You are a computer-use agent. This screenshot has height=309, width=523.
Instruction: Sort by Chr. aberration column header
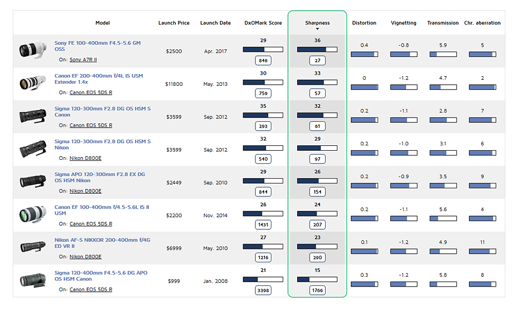point(482,23)
